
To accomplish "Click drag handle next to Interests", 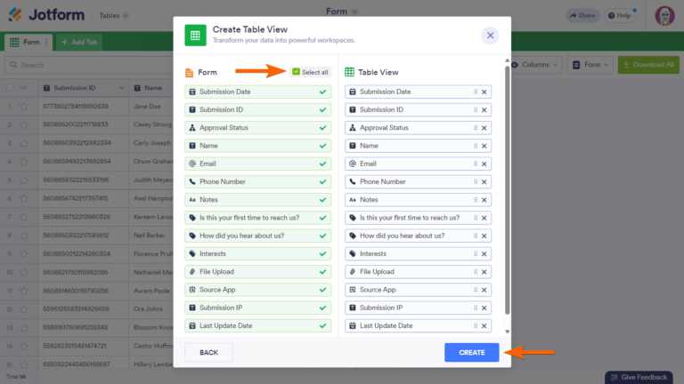I will [476, 253].
